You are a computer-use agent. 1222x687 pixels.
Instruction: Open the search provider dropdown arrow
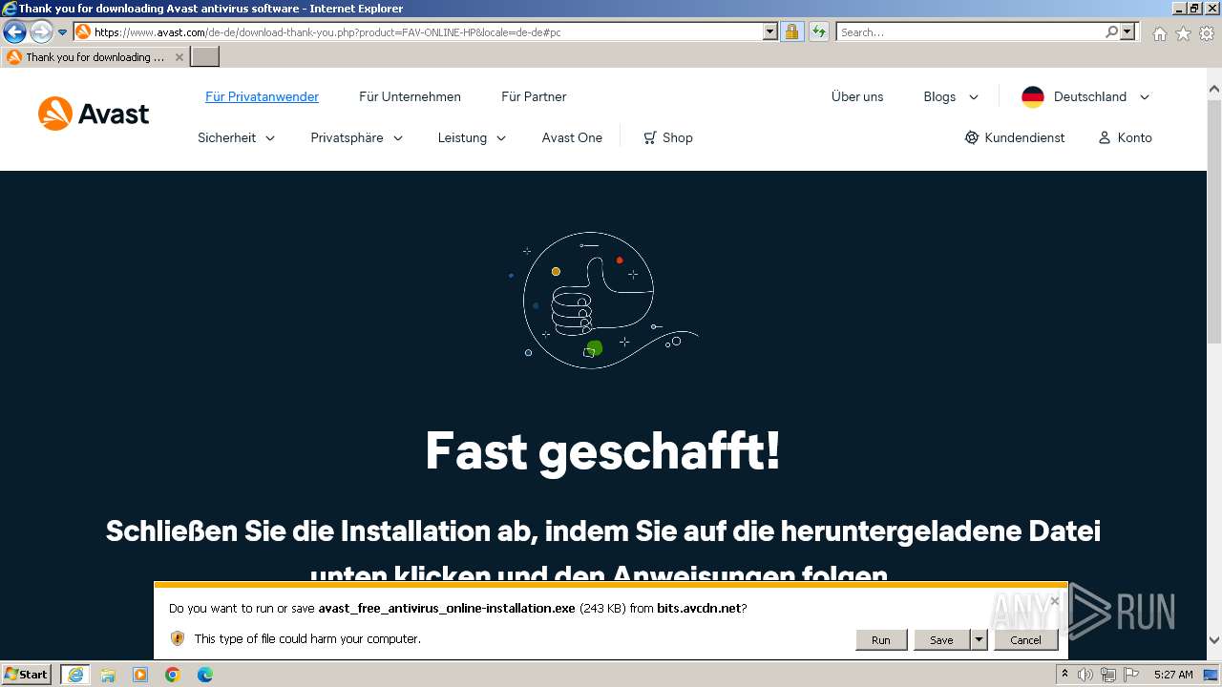click(1128, 31)
